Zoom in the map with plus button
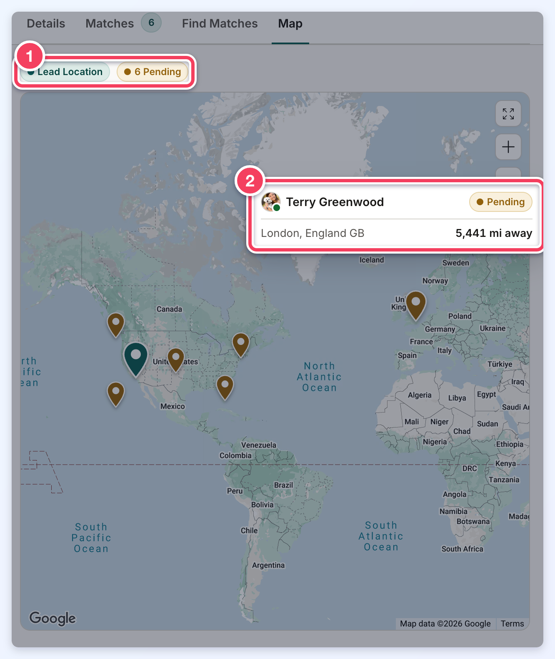555x659 pixels. pos(508,147)
